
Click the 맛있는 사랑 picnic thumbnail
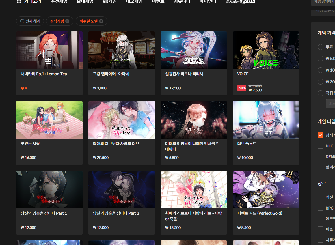tap(49, 120)
